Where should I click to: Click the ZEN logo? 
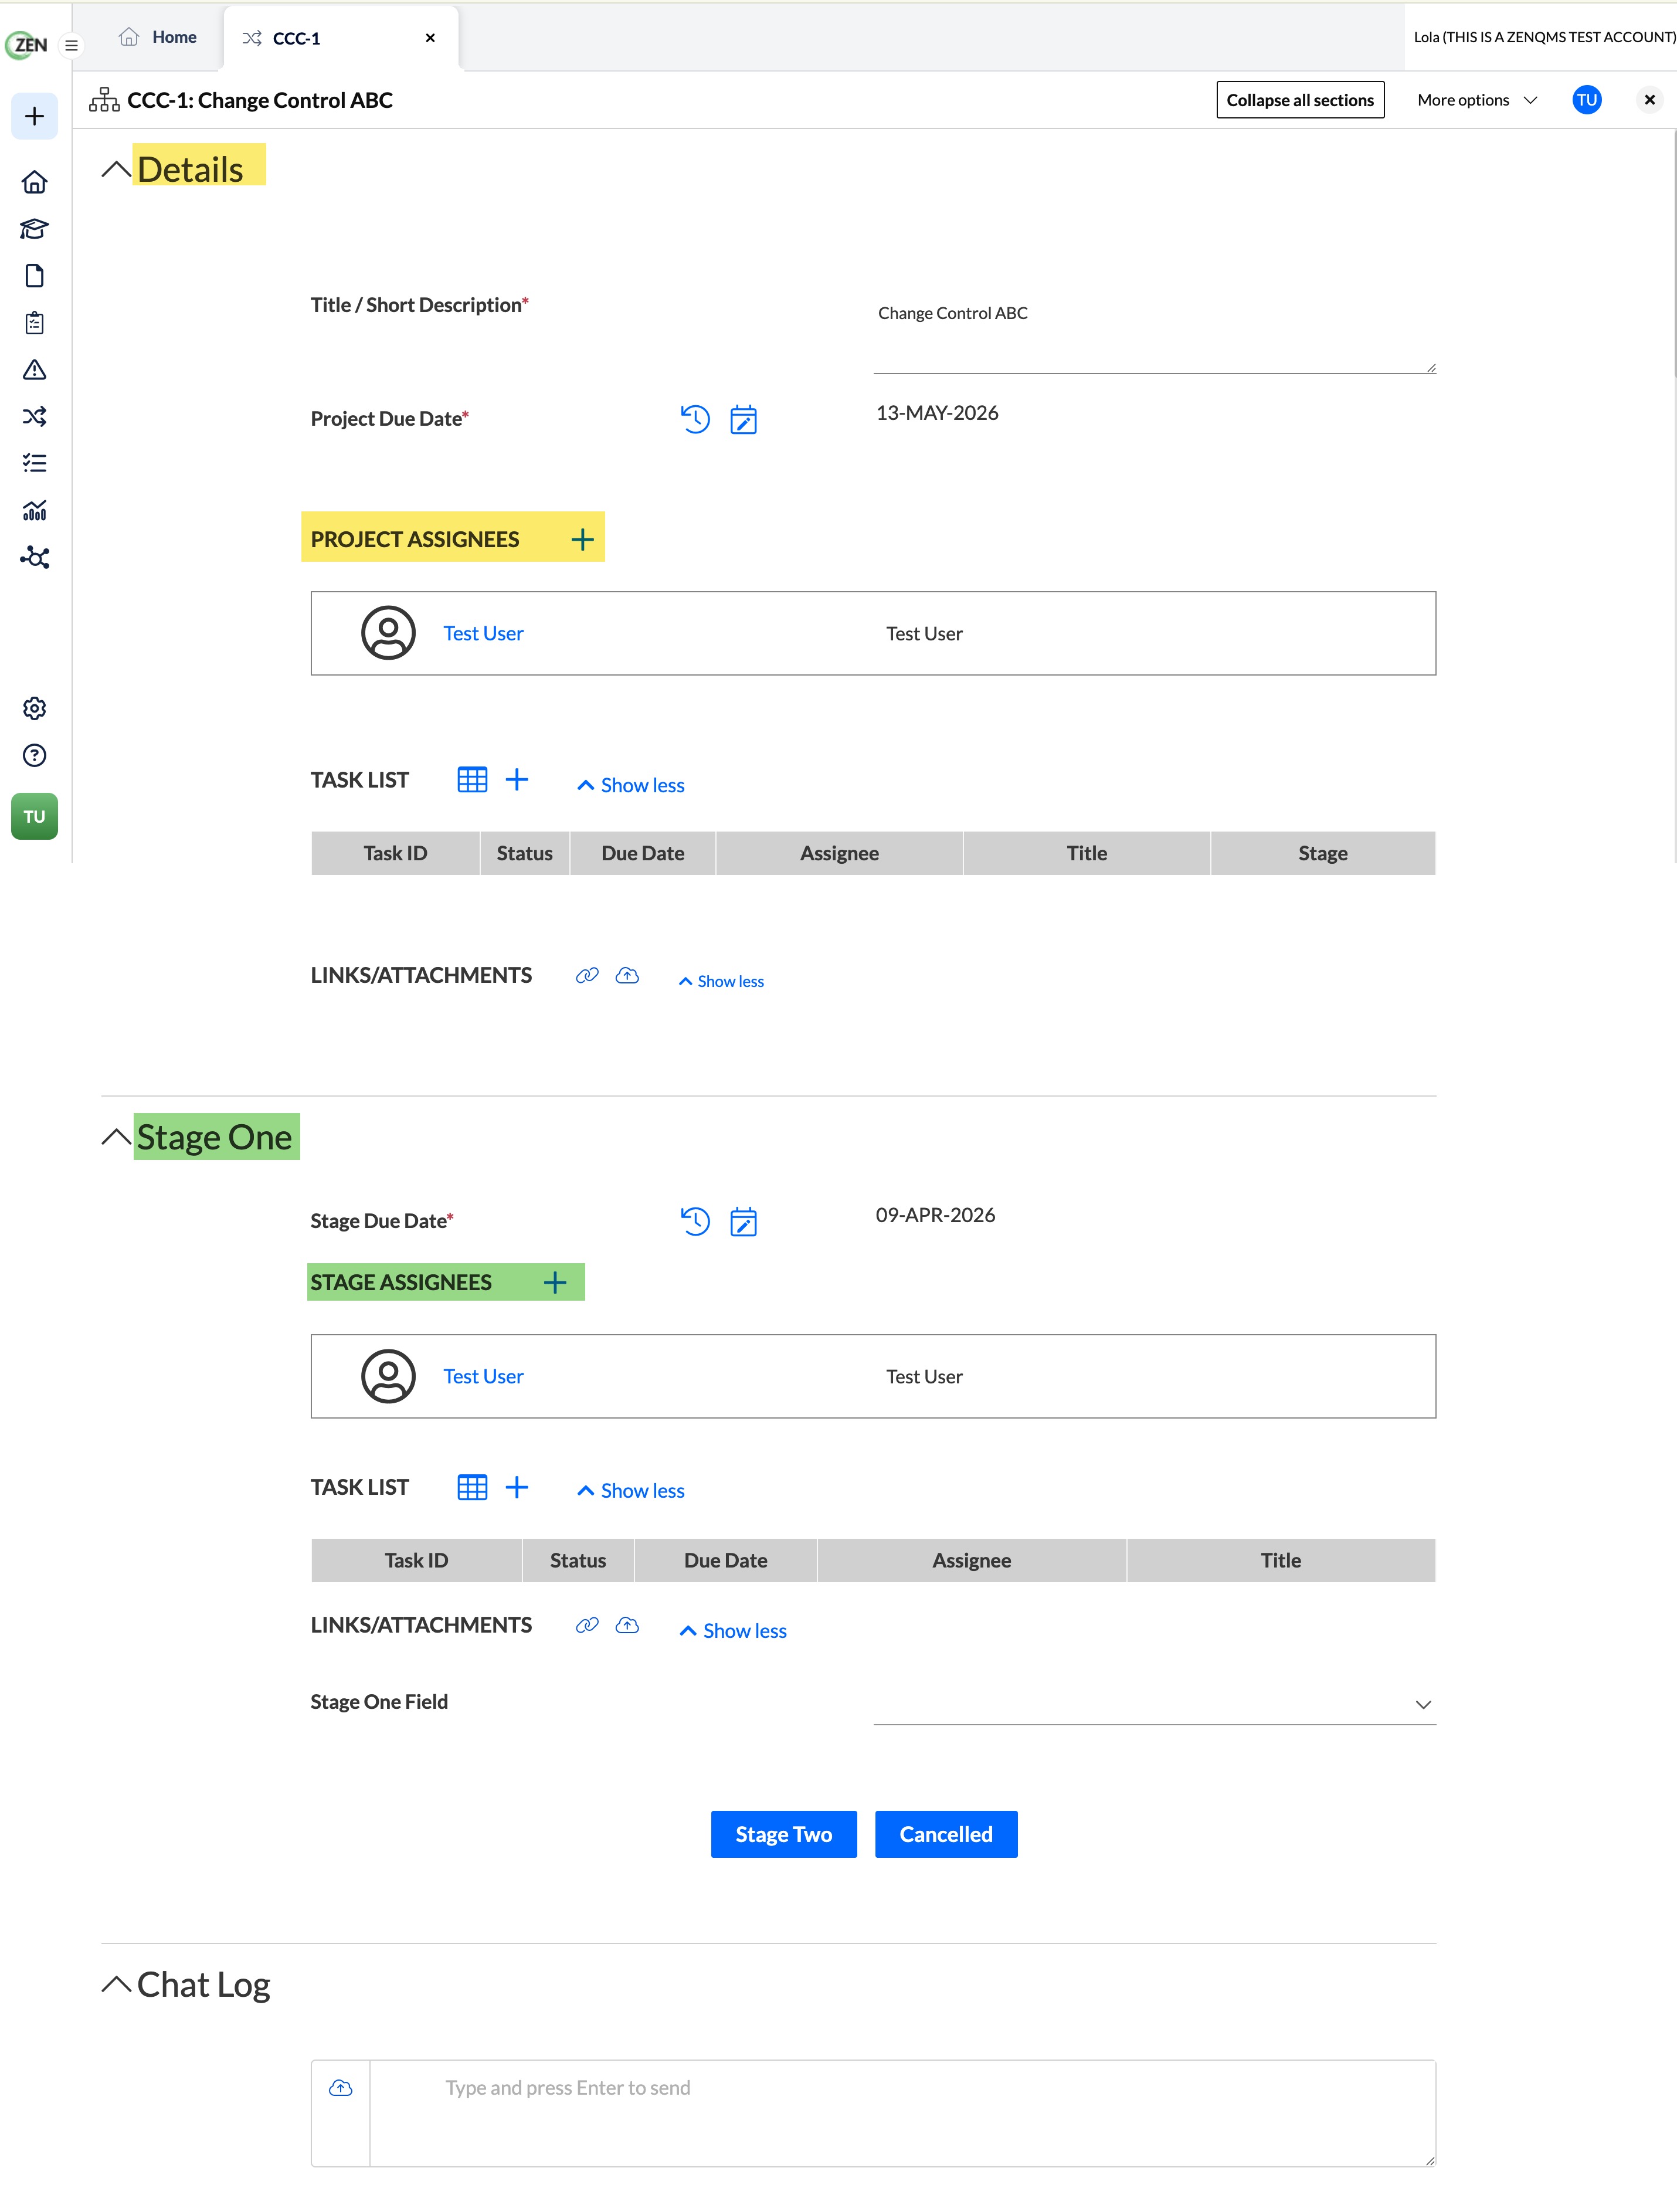[x=27, y=45]
